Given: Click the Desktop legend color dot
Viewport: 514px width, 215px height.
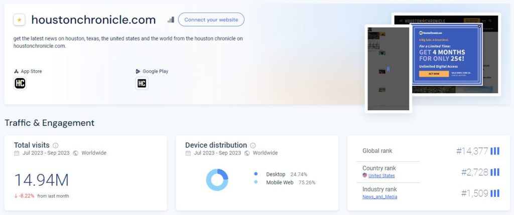Looking at the screenshot, I should (255, 174).
